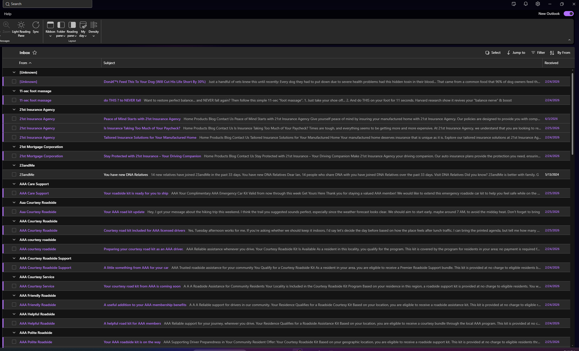Collapse the AAA Helpful Roadside group
Image resolution: width=579 pixels, height=351 pixels.
click(x=14, y=314)
